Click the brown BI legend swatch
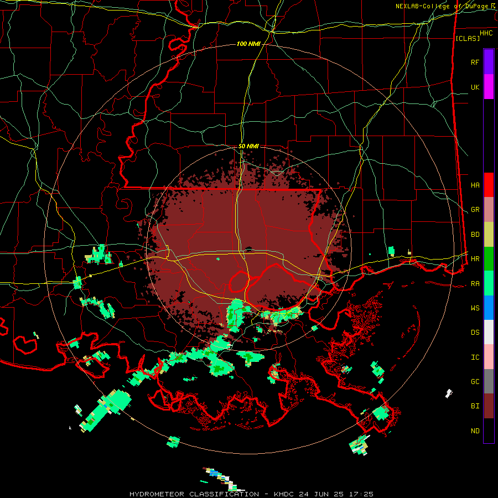 point(489,406)
